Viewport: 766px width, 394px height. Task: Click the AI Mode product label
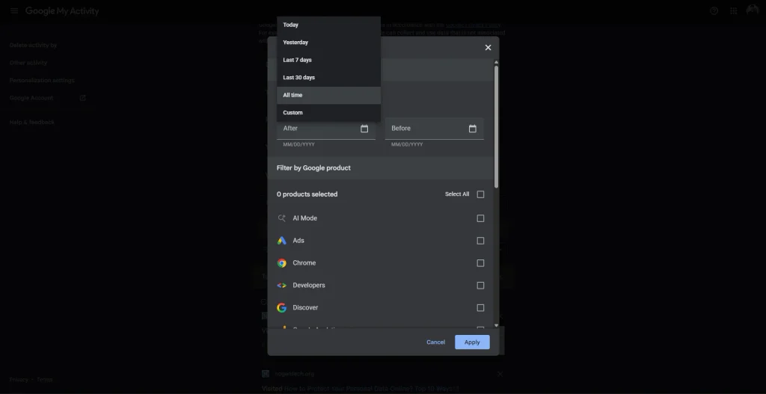point(305,218)
